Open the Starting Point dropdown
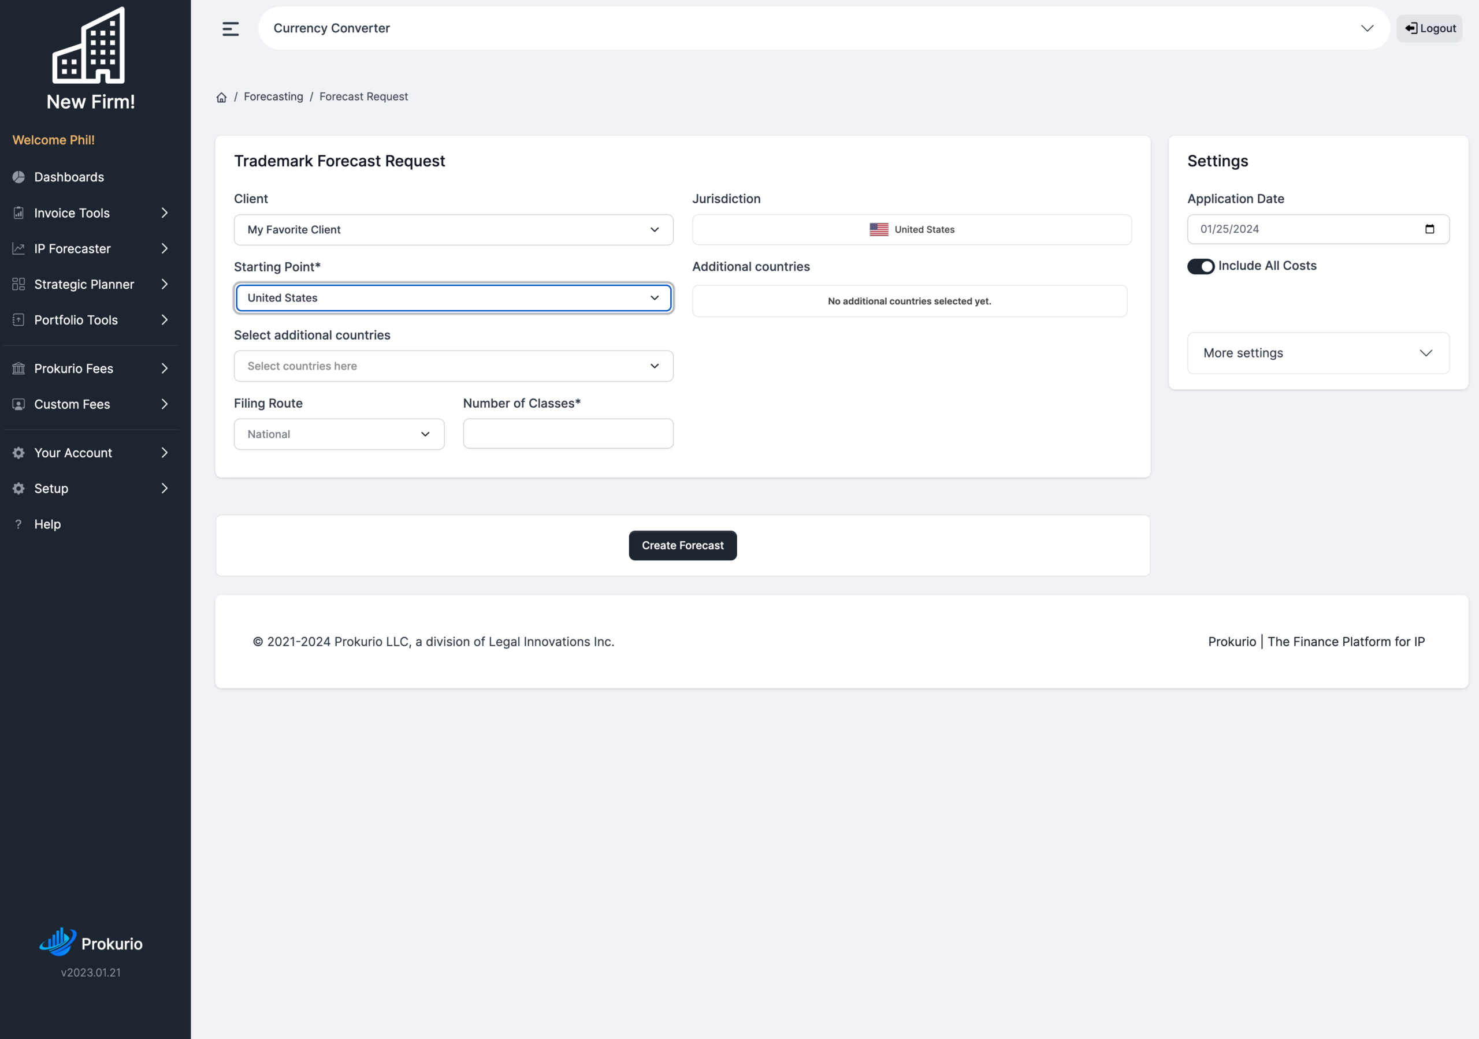Screen dimensions: 1479x1039 coord(454,298)
